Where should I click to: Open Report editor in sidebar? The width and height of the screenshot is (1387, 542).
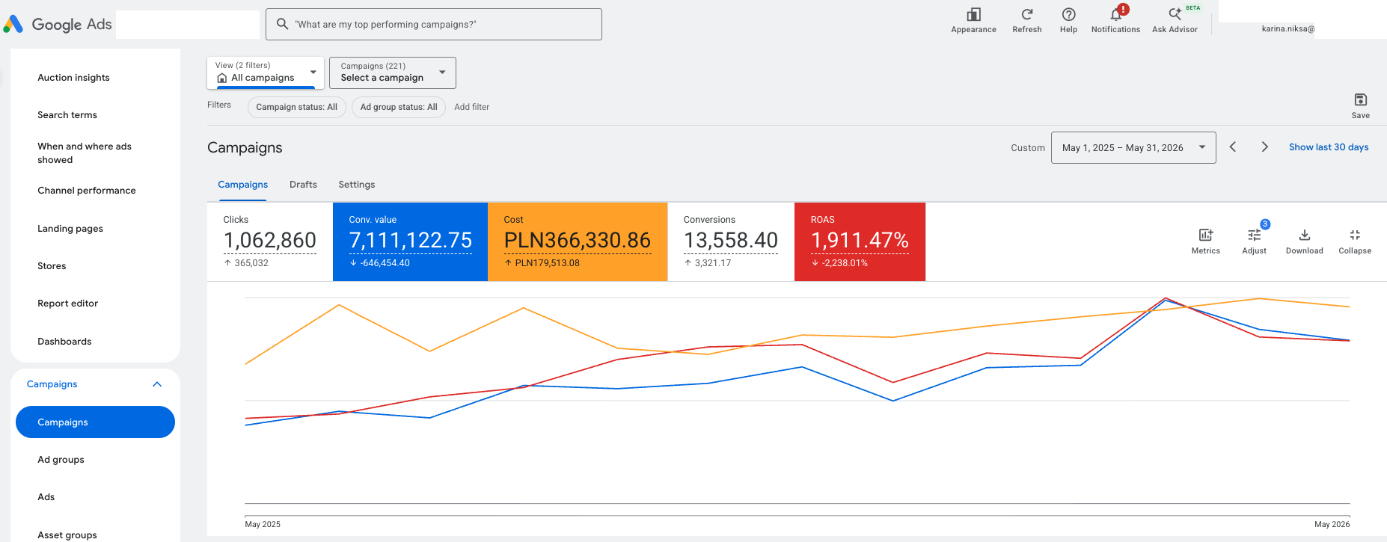68,304
